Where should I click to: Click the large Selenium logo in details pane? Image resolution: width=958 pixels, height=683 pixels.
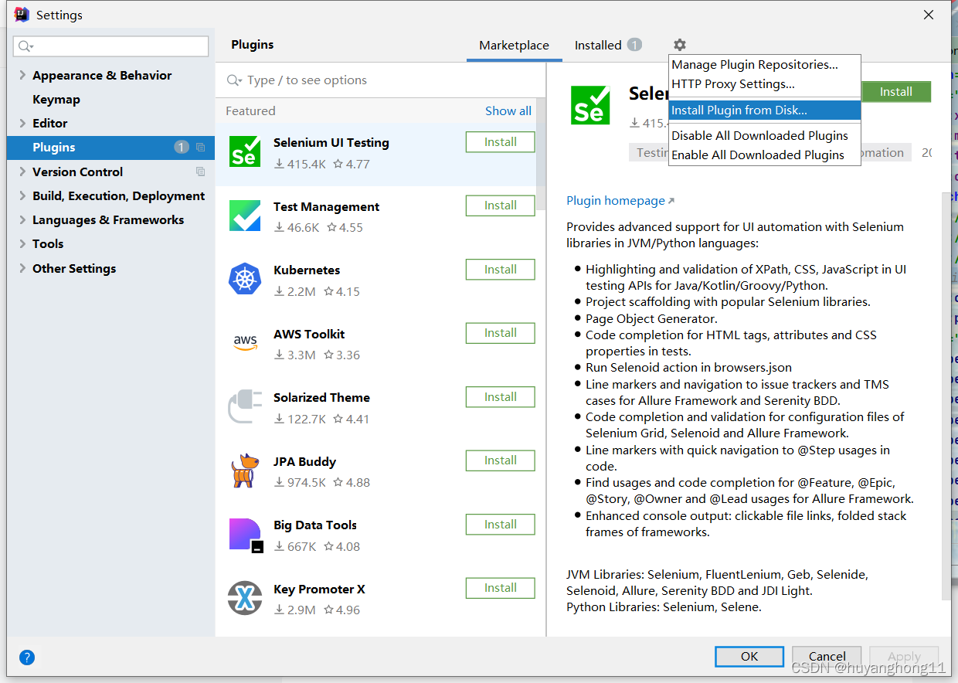590,105
